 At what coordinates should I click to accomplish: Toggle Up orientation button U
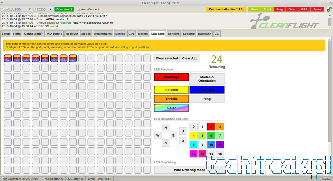(x=182, y=131)
